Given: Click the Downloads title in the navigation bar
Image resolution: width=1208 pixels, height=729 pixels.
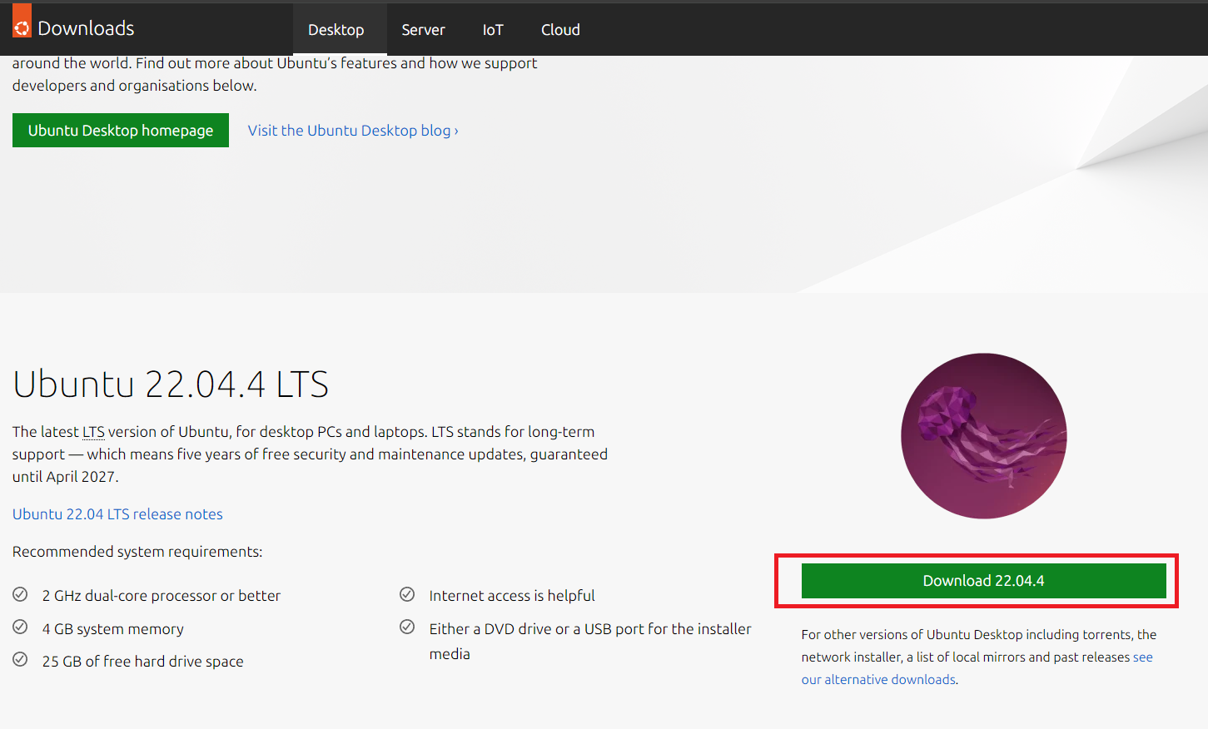Looking at the screenshot, I should click(x=86, y=28).
